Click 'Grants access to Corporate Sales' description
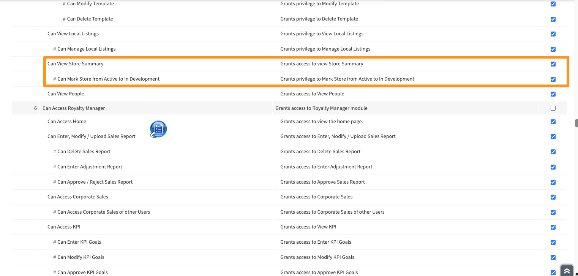The width and height of the screenshot is (578, 276). coord(316,197)
